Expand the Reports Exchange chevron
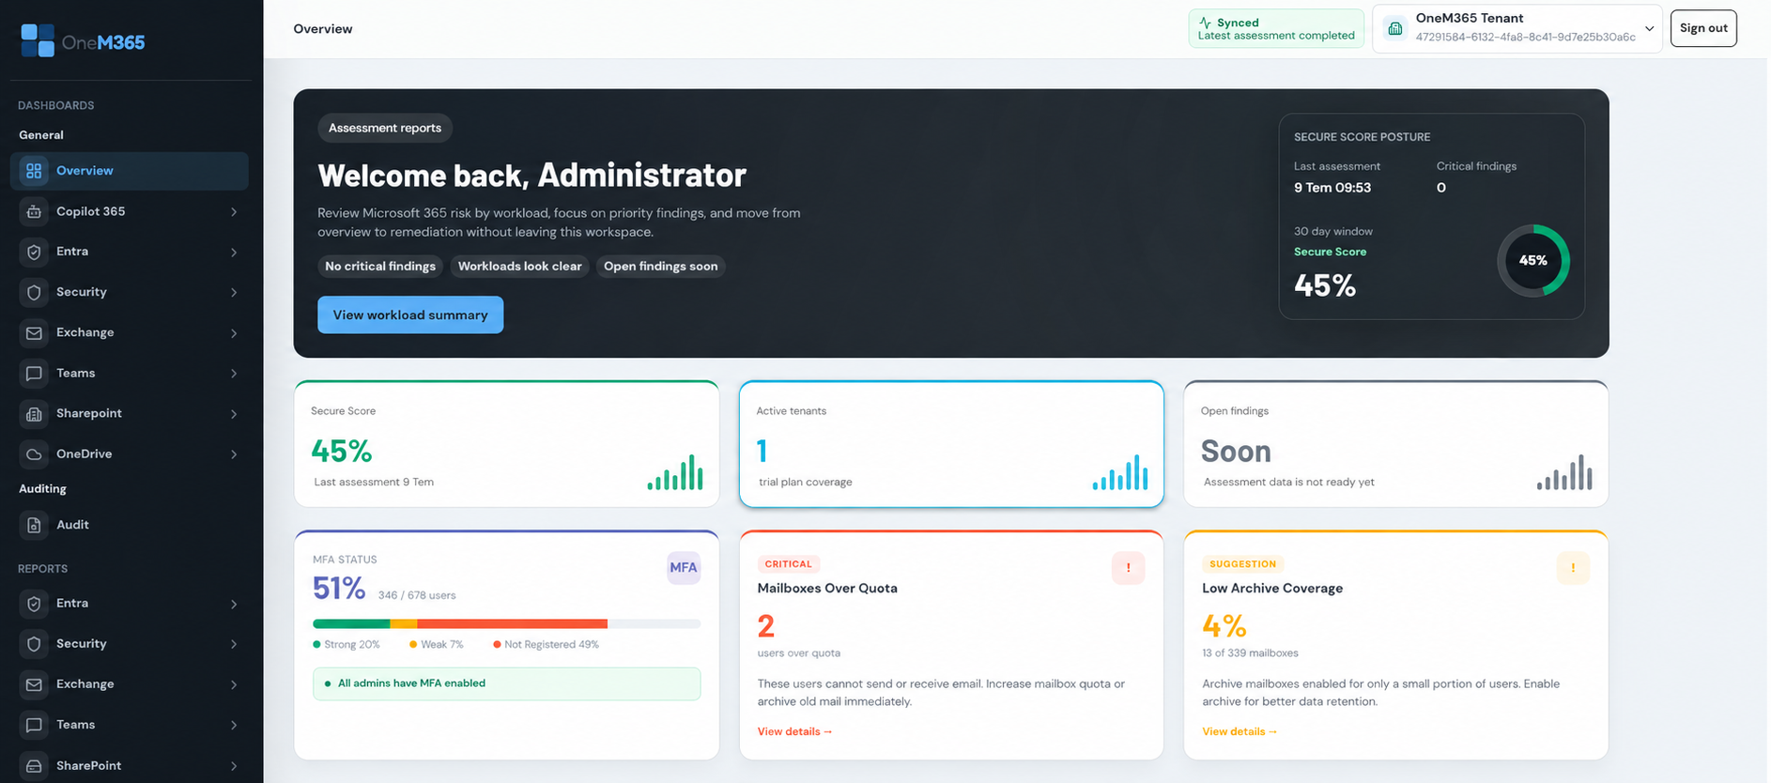The width and height of the screenshot is (1771, 783). pos(234,685)
